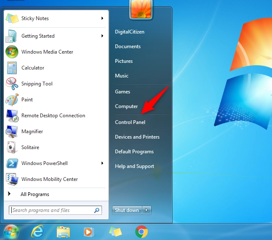The width and height of the screenshot is (272, 240).
Task: Open Help and Support
Action: [x=134, y=166]
